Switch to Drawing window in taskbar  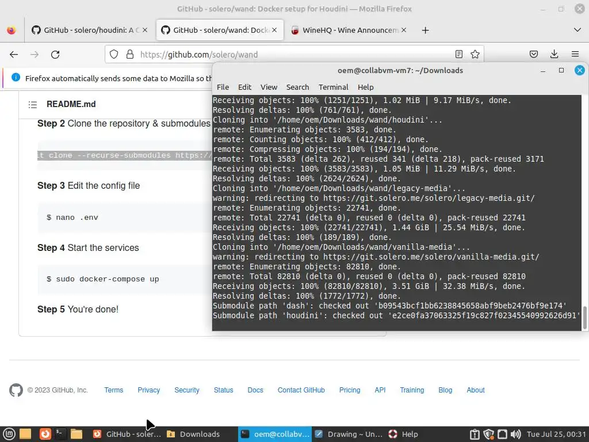[x=349, y=434]
